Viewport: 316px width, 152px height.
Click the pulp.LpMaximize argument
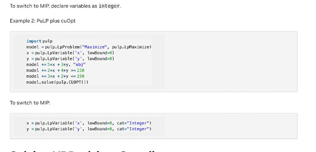coord(131,47)
